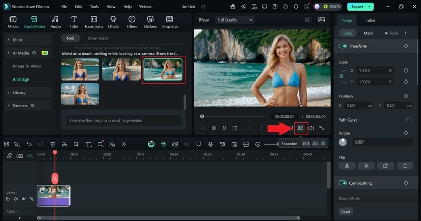Flip the image vertically
Screen dimensions: 421x221
pos(366,166)
